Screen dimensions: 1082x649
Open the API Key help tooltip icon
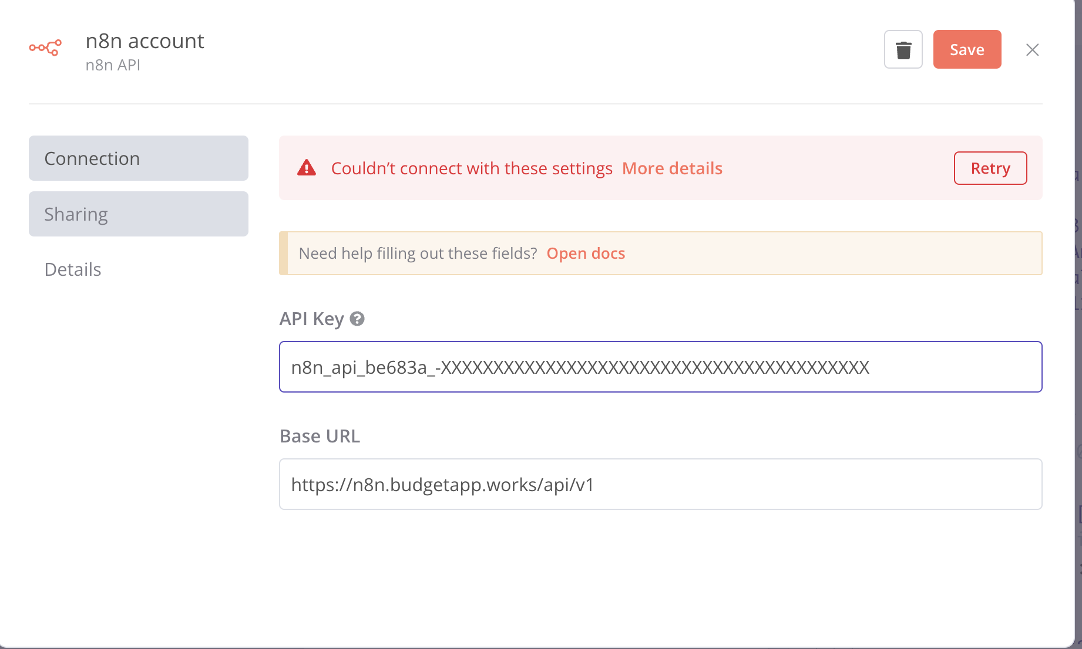point(357,319)
